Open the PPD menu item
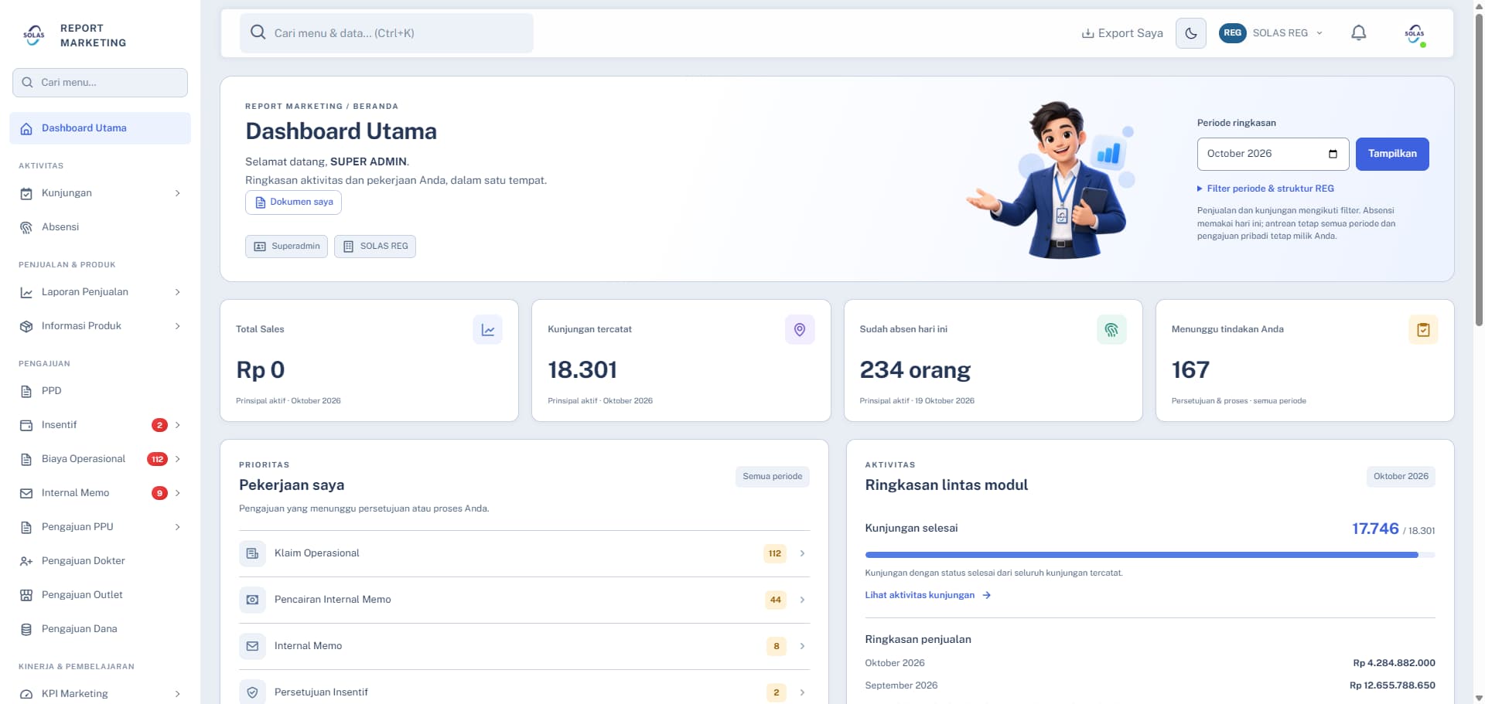Screen dimensions: 1485x704 pos(101,391)
